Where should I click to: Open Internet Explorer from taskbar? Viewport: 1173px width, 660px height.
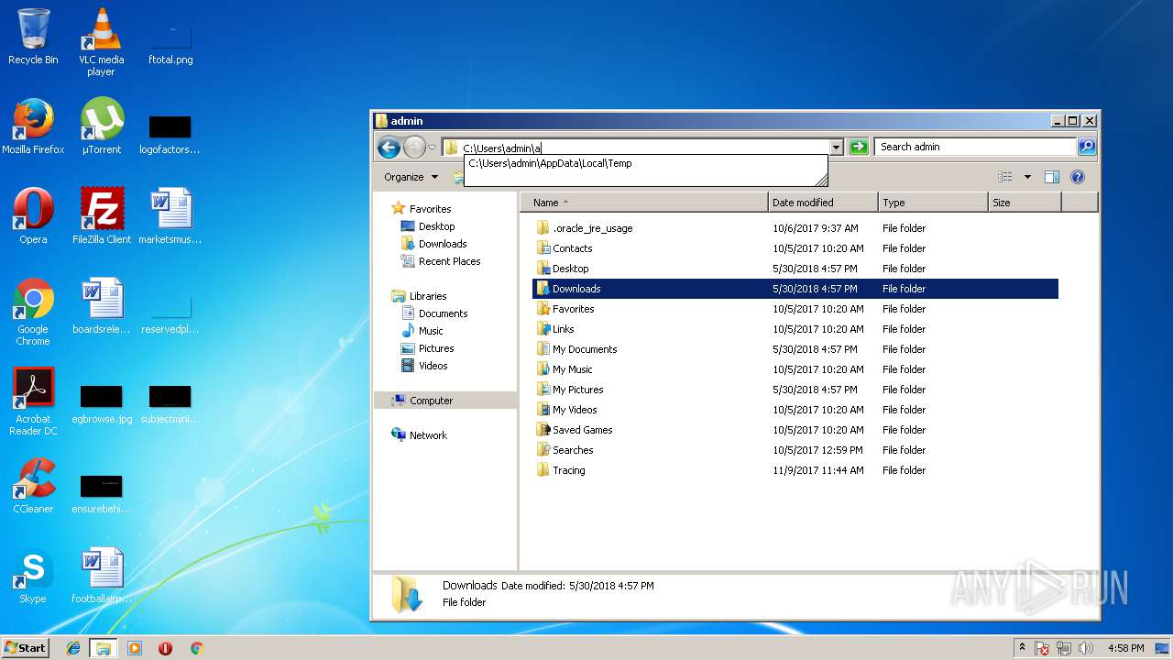coord(73,648)
